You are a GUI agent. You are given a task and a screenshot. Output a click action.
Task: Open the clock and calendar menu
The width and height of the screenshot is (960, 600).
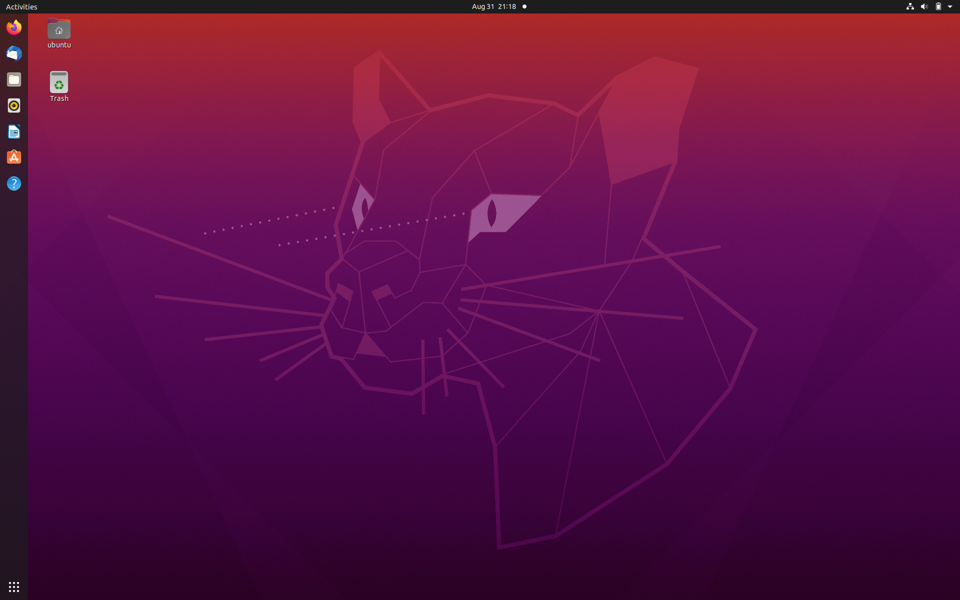[494, 6]
